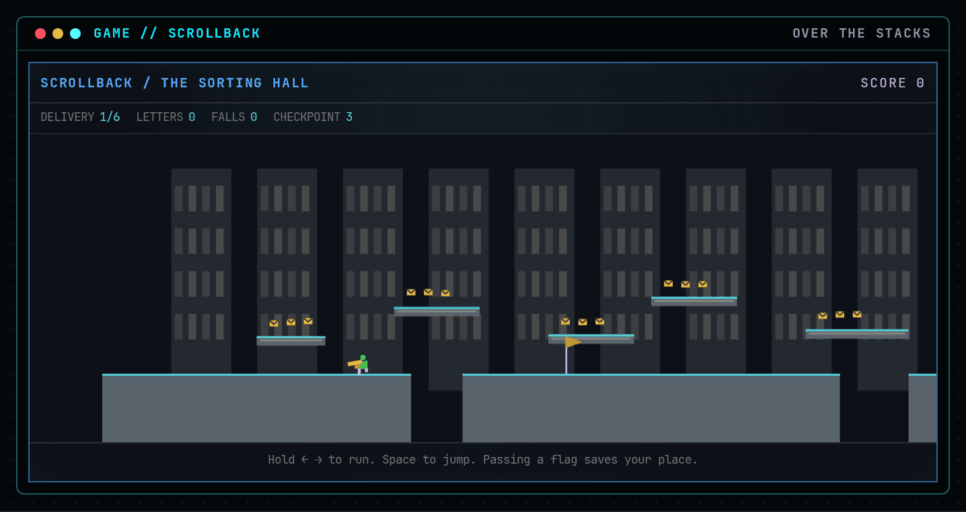Click the ground block under the player
The height and width of the screenshot is (512, 966).
256,408
